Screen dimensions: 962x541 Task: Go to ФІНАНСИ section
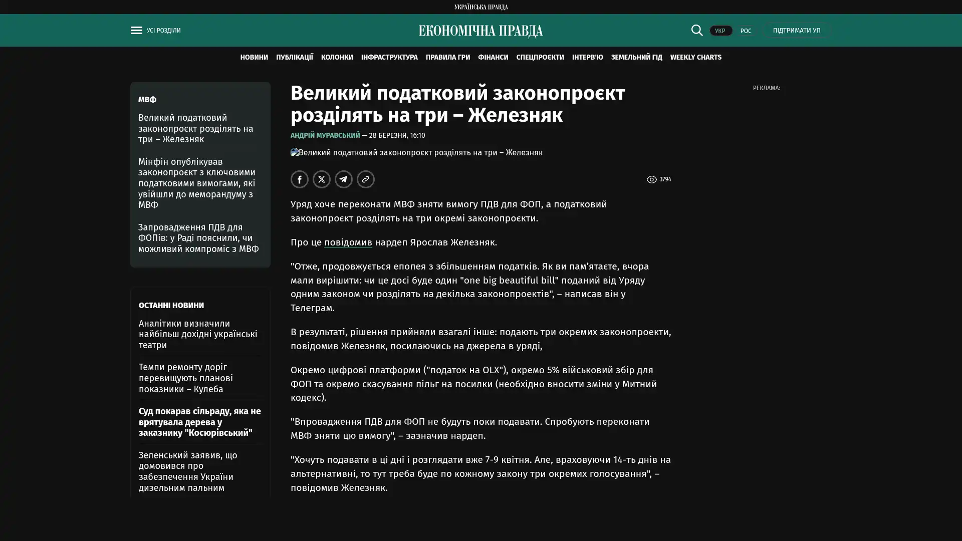[x=493, y=57]
